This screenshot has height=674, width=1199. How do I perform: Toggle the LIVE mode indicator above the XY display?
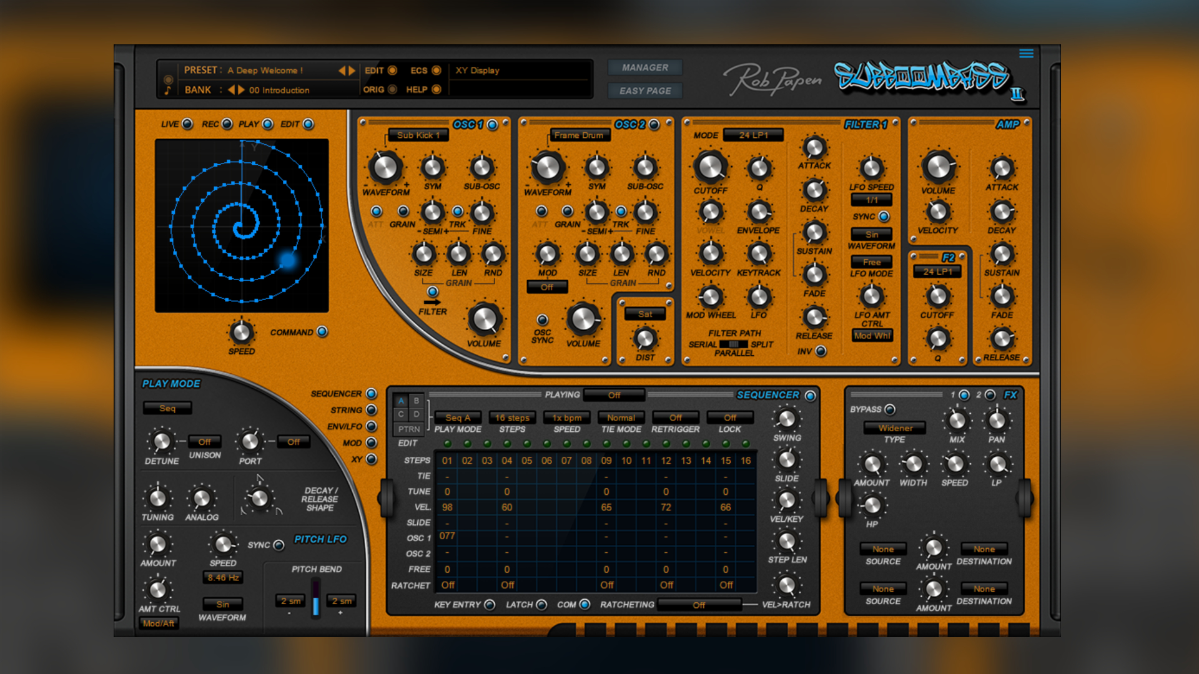point(186,124)
